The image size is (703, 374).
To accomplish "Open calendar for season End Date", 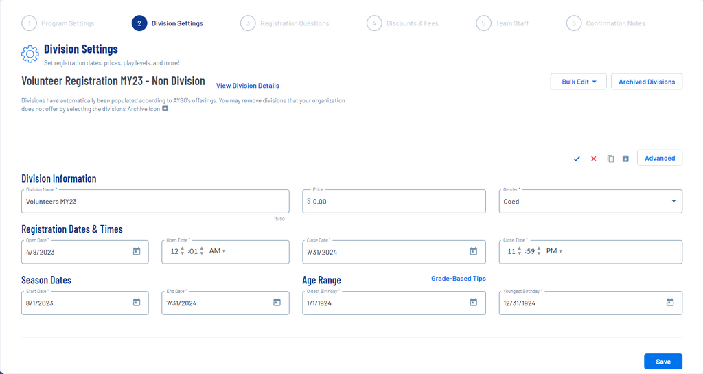I will pyautogui.click(x=277, y=302).
